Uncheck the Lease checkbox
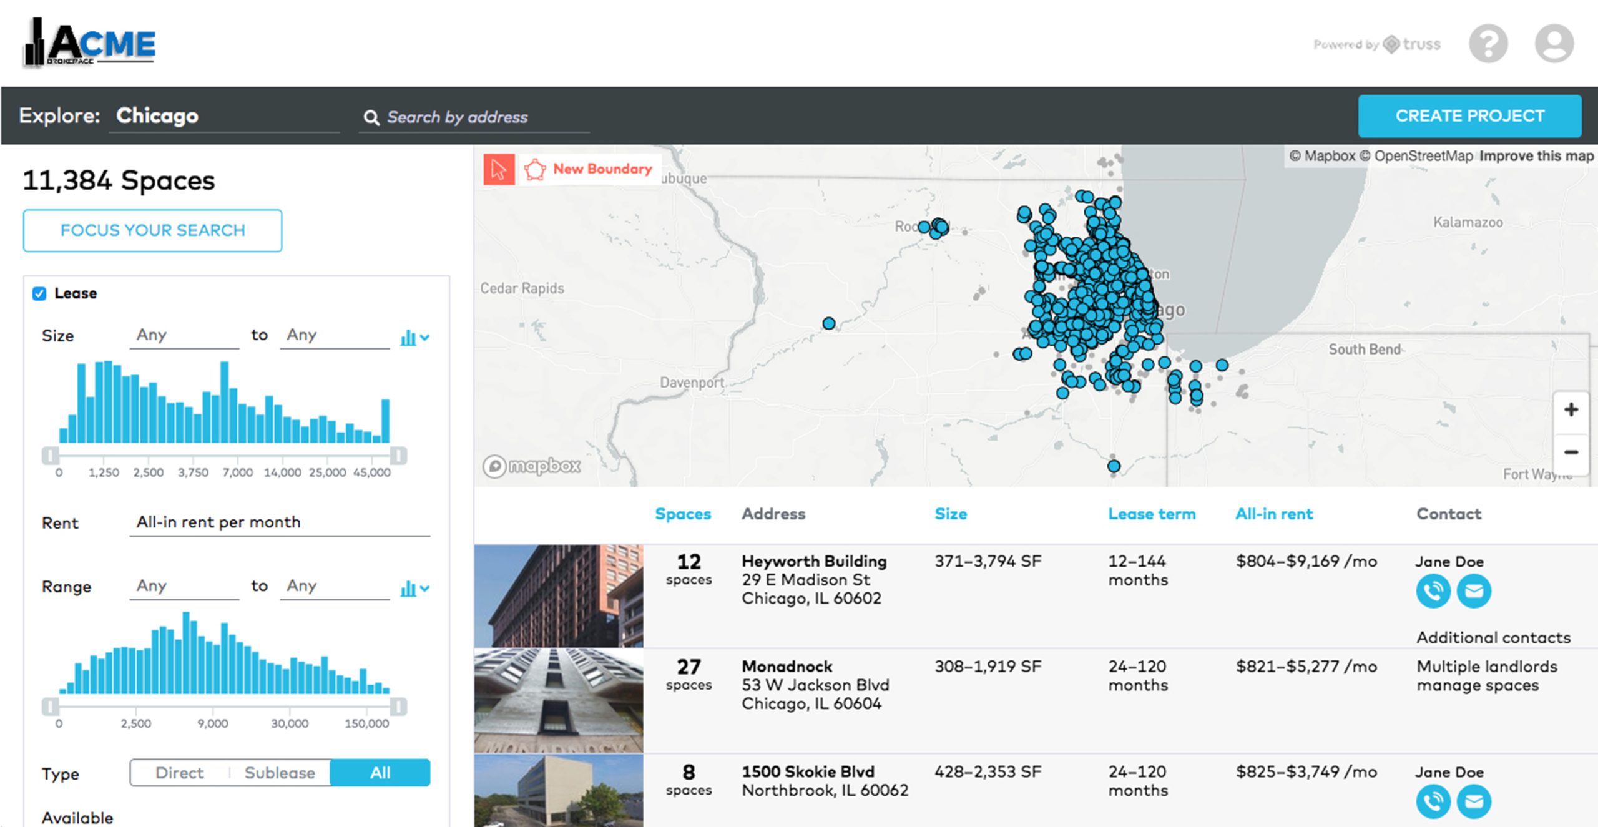1598x827 pixels. point(39,293)
